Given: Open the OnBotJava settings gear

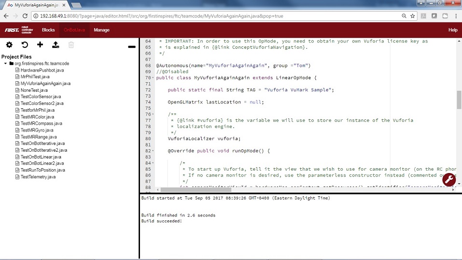Looking at the screenshot, I should [x=9, y=45].
